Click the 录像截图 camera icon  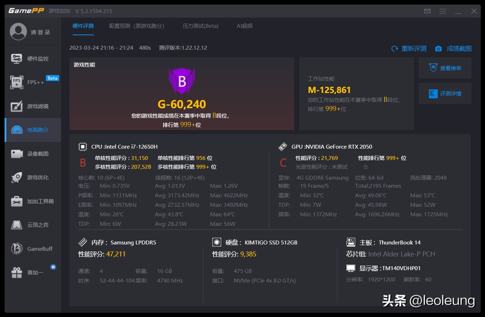(x=17, y=154)
